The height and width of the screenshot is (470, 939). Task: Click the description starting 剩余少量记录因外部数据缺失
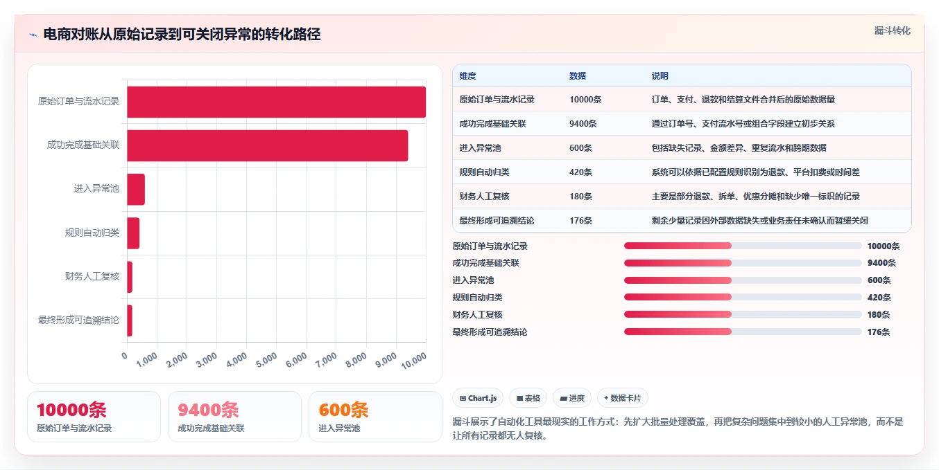point(759,221)
